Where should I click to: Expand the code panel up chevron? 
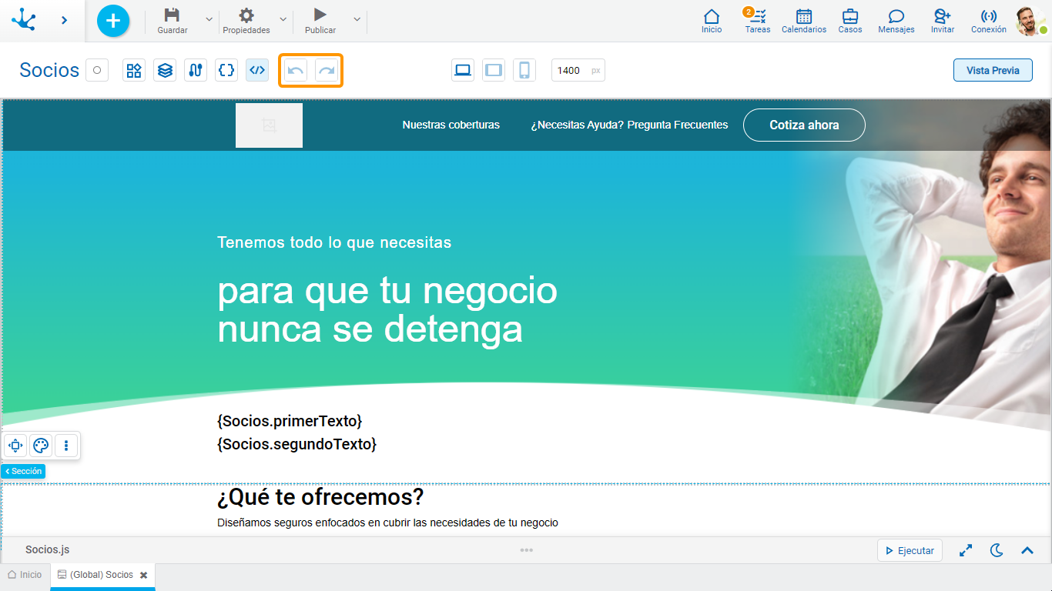pyautogui.click(x=1027, y=550)
